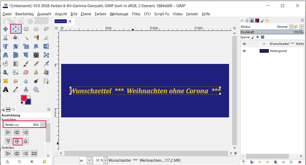The image size is (306, 165).
Task: Select the Paths tool
Action: [46, 81]
